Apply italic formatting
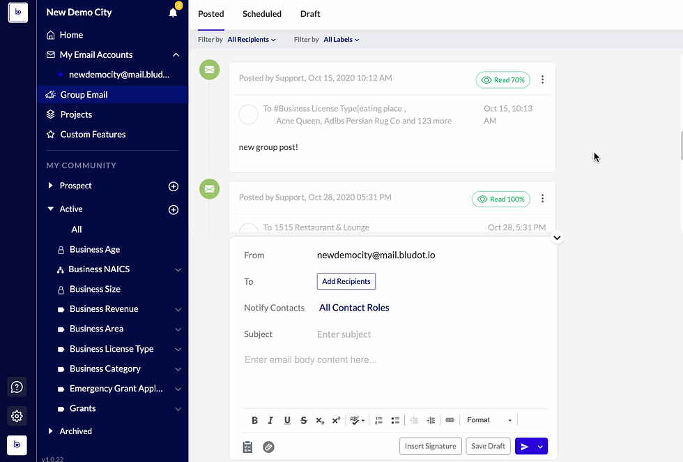The height and width of the screenshot is (462, 683). pyautogui.click(x=270, y=420)
